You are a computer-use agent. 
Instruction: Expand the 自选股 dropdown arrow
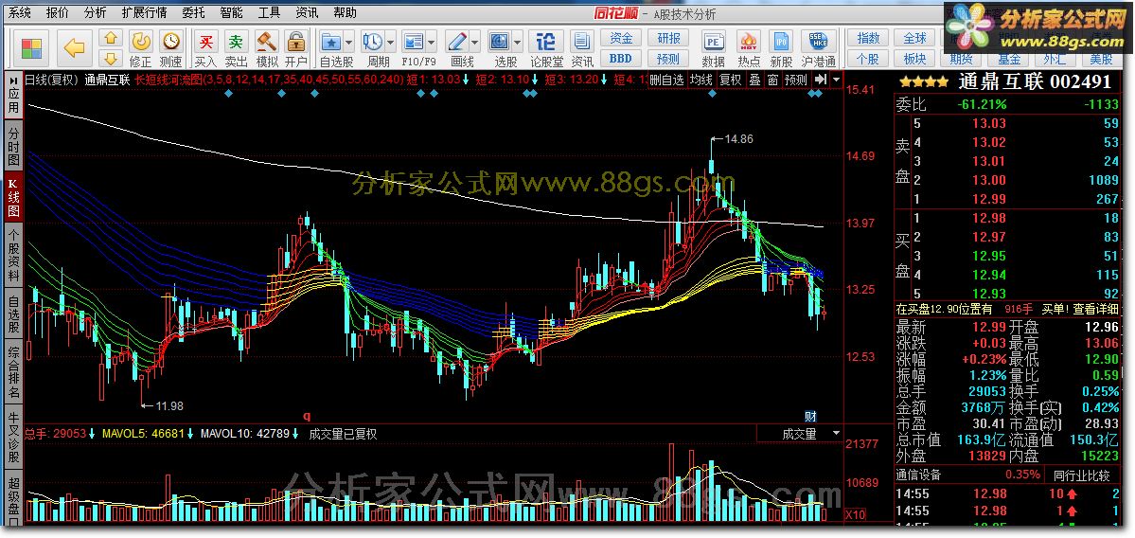coord(349,42)
